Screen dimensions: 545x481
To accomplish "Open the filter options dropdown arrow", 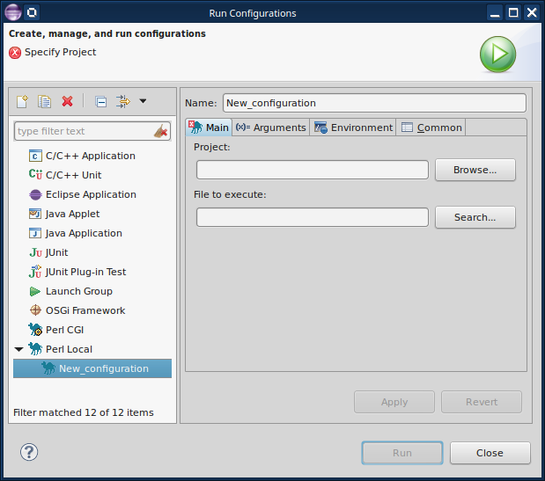I will tap(143, 101).
